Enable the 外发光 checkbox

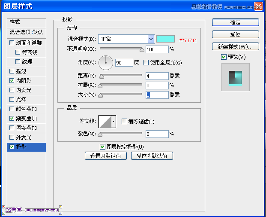point(12,137)
